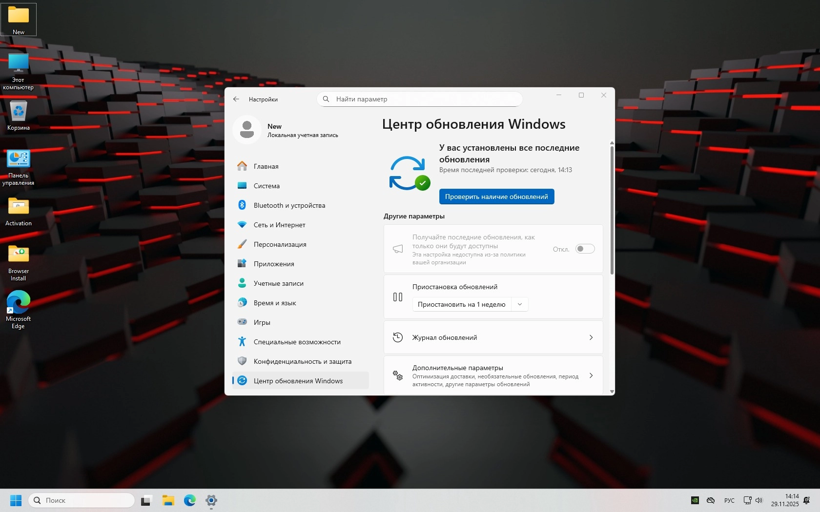Open Журнал обновлений chevron

pyautogui.click(x=591, y=337)
